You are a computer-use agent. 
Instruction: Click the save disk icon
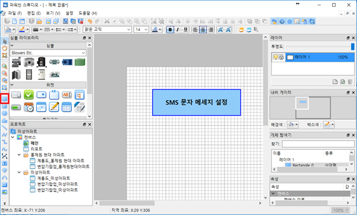pyautogui.click(x=48, y=21)
